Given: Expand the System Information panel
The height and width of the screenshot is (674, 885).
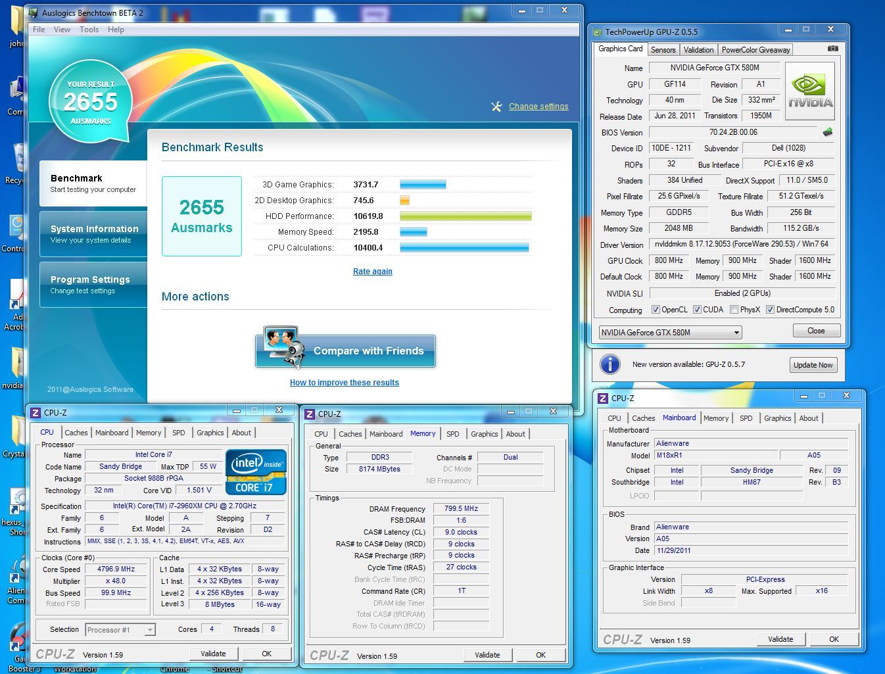Looking at the screenshot, I should coord(93,234).
